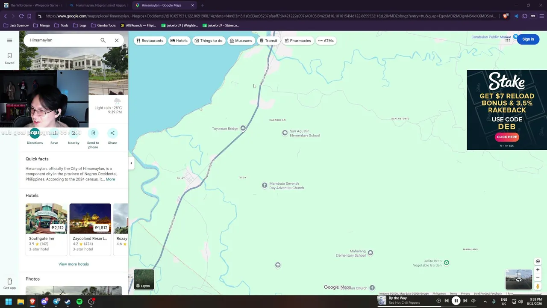
Task: Open Zaycoland Resort hotel card
Action: click(x=90, y=229)
